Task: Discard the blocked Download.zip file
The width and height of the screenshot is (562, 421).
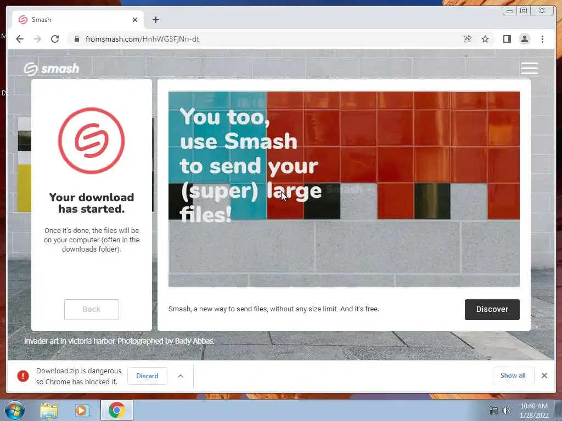Action: 147,376
